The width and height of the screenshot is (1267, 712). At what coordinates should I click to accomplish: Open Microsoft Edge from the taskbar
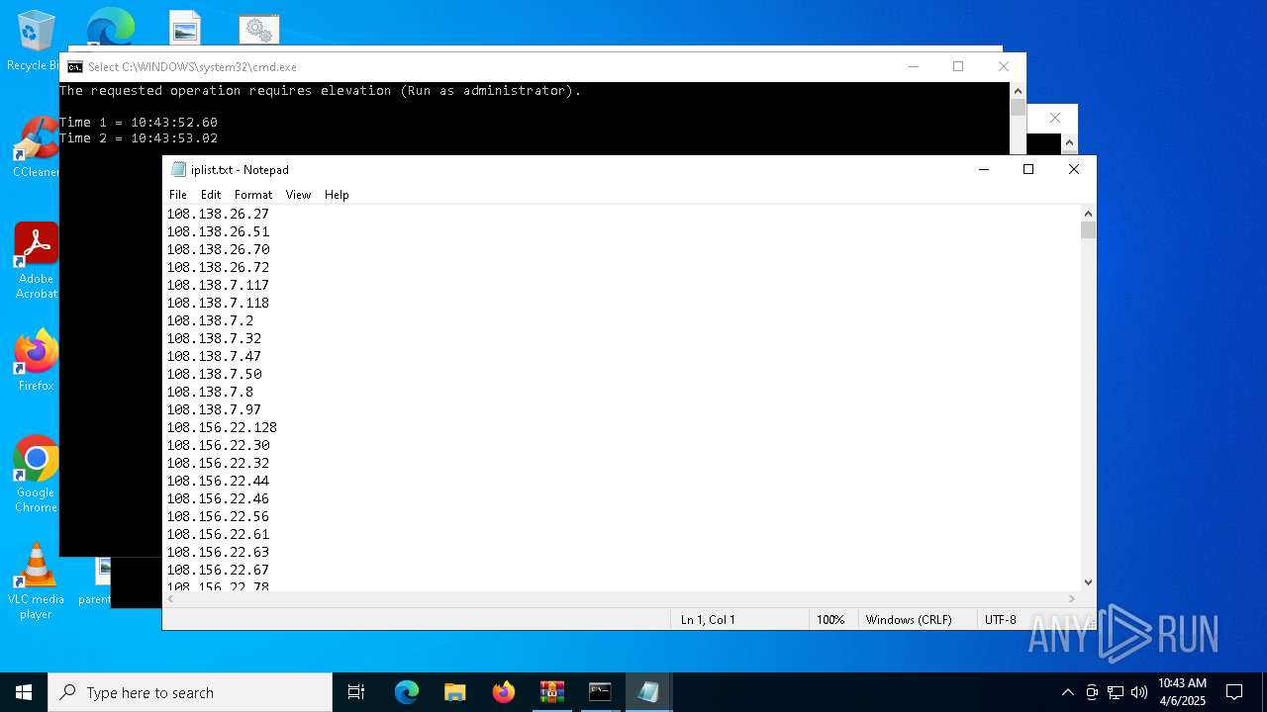click(x=407, y=692)
